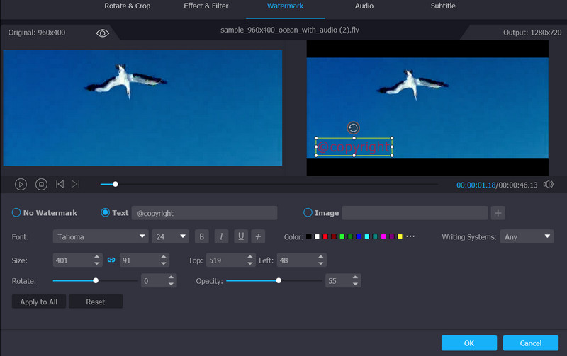
Task: Select the Image watermark option
Action: [308, 213]
